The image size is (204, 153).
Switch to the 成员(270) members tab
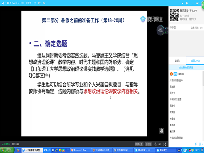click(195, 61)
